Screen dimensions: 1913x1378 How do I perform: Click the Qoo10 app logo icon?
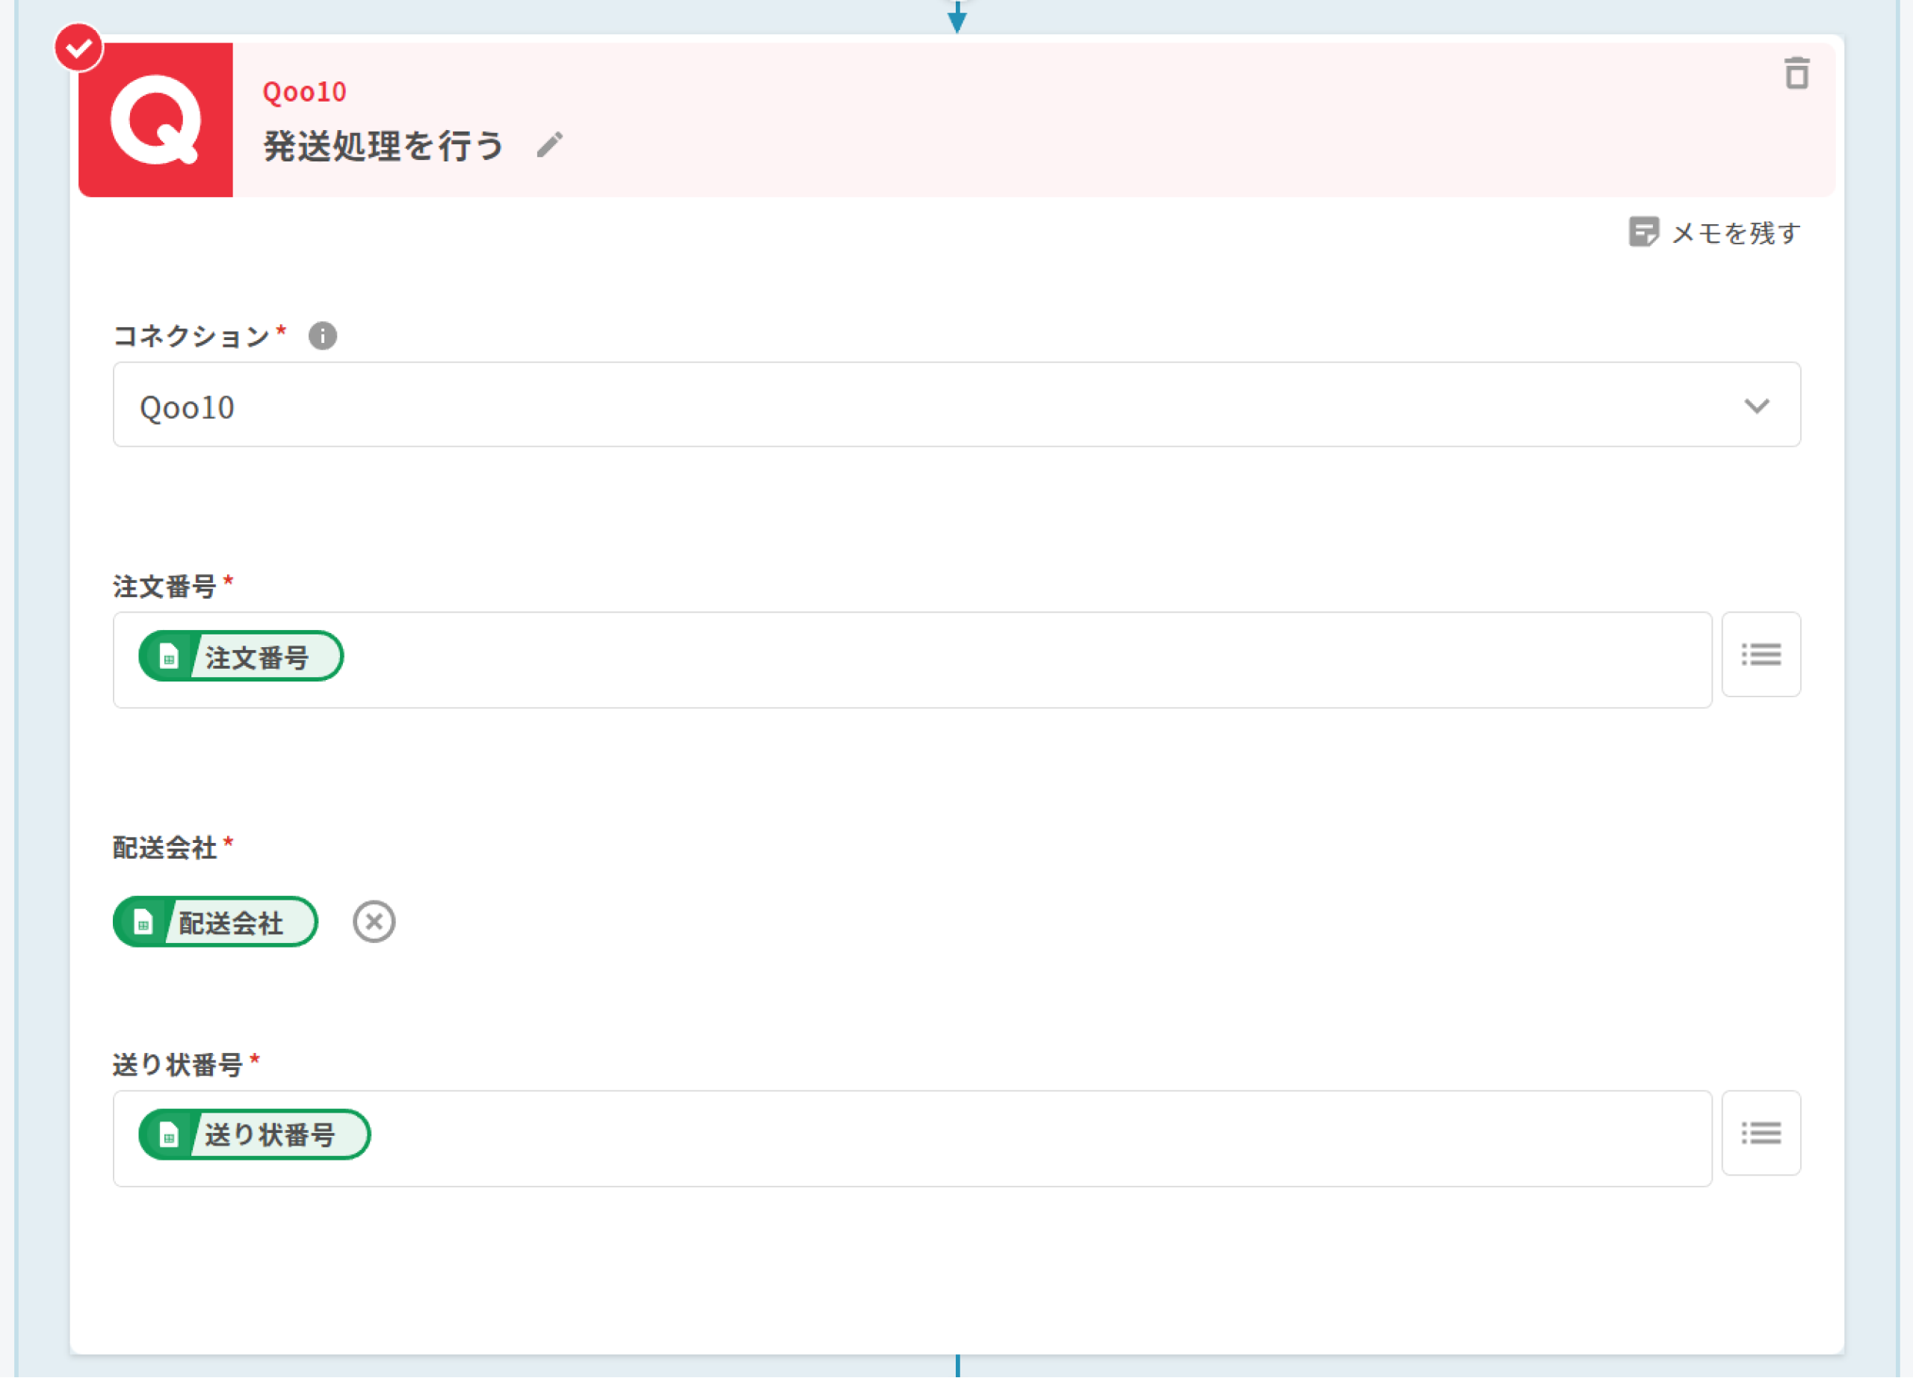(155, 120)
